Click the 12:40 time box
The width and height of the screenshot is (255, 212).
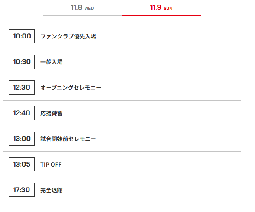tap(21, 113)
